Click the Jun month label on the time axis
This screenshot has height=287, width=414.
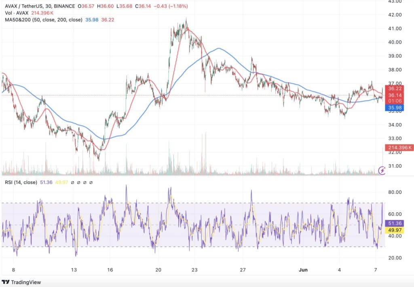point(303,270)
